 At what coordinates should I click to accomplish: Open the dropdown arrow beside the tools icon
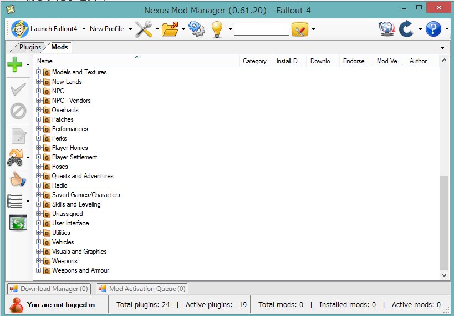[x=157, y=29]
